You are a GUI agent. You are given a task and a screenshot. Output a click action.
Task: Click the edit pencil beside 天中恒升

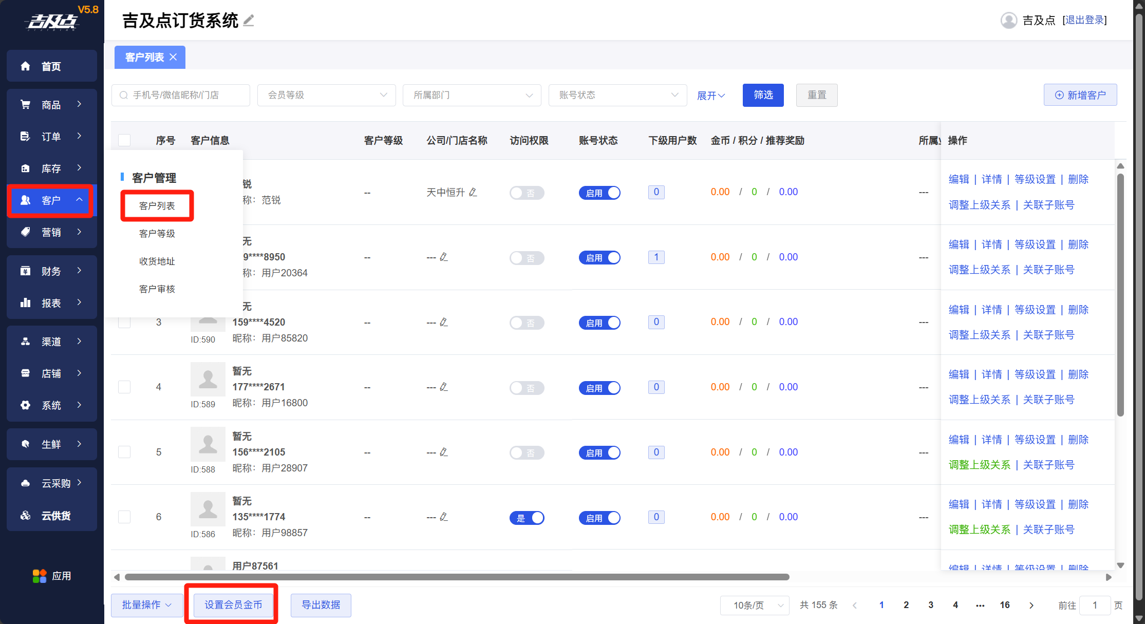pyautogui.click(x=473, y=192)
